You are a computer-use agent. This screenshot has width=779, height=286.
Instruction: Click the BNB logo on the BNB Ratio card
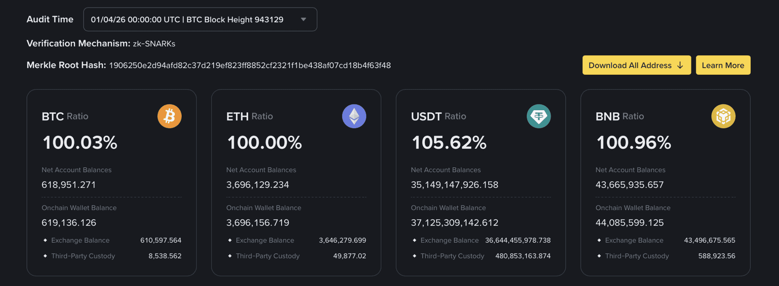(x=723, y=116)
